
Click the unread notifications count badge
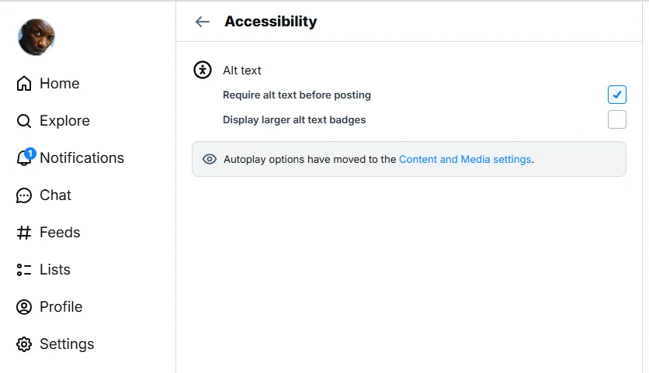(30, 153)
